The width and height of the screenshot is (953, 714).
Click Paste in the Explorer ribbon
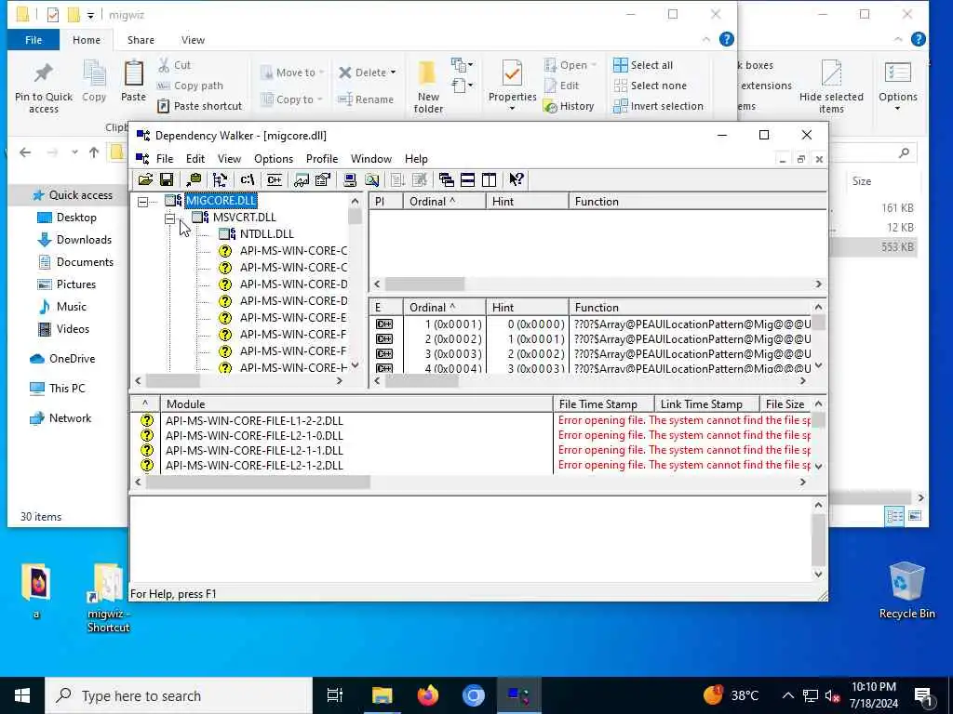coord(133,81)
